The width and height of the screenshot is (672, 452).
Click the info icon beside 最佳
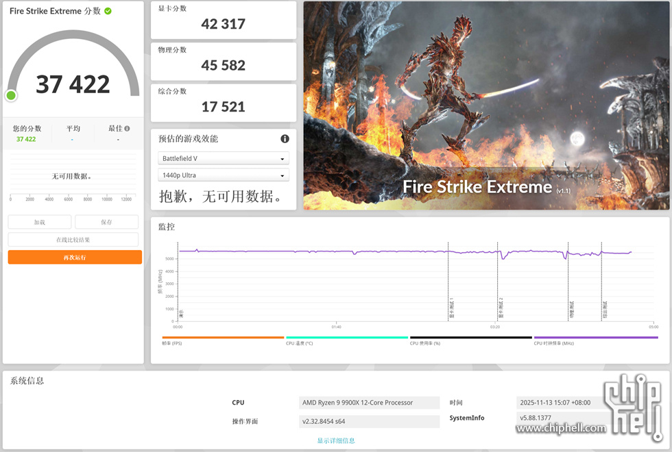point(127,128)
